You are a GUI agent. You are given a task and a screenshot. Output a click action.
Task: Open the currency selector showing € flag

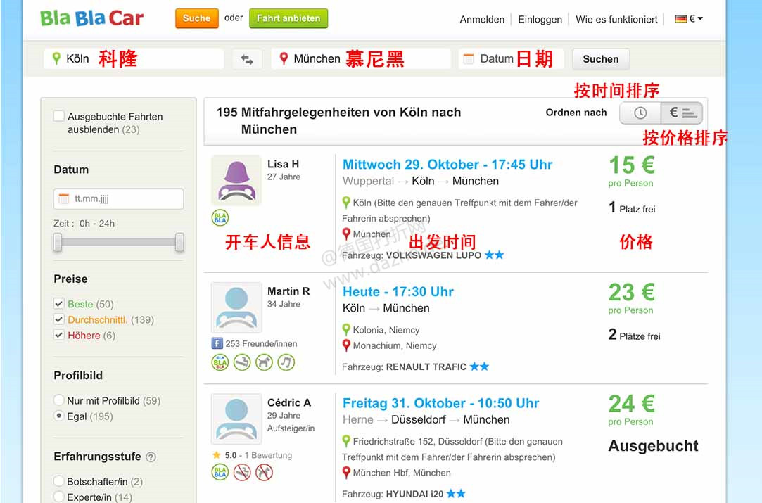[687, 19]
